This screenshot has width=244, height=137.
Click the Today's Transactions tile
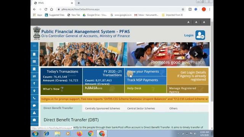[61, 76]
